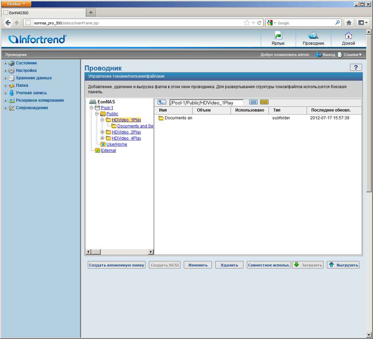Expand the Учетная запись sidebar section
Viewport: 373px width, 339px height.
tap(5, 93)
